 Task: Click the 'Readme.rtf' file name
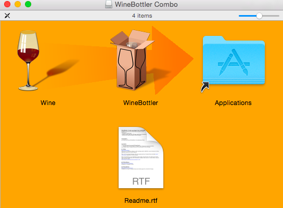[141, 200]
